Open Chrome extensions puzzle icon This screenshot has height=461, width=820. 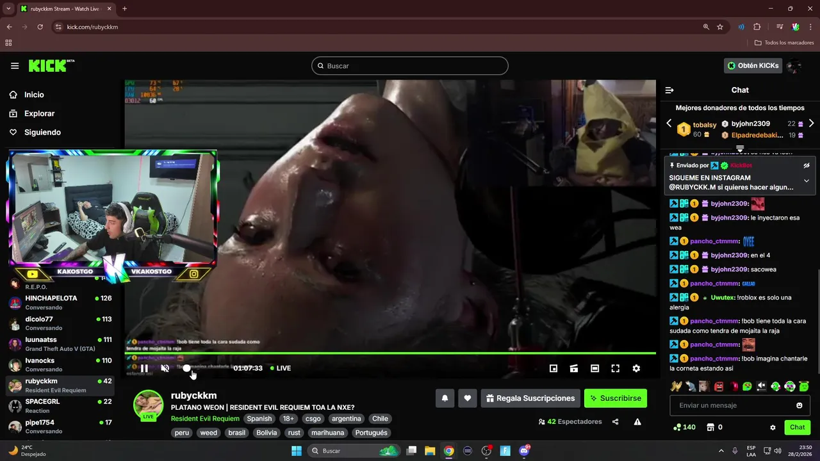click(x=757, y=27)
